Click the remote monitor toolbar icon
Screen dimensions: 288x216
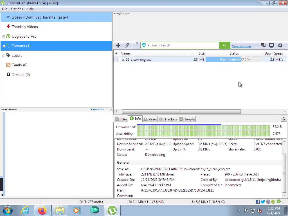pos(271,45)
